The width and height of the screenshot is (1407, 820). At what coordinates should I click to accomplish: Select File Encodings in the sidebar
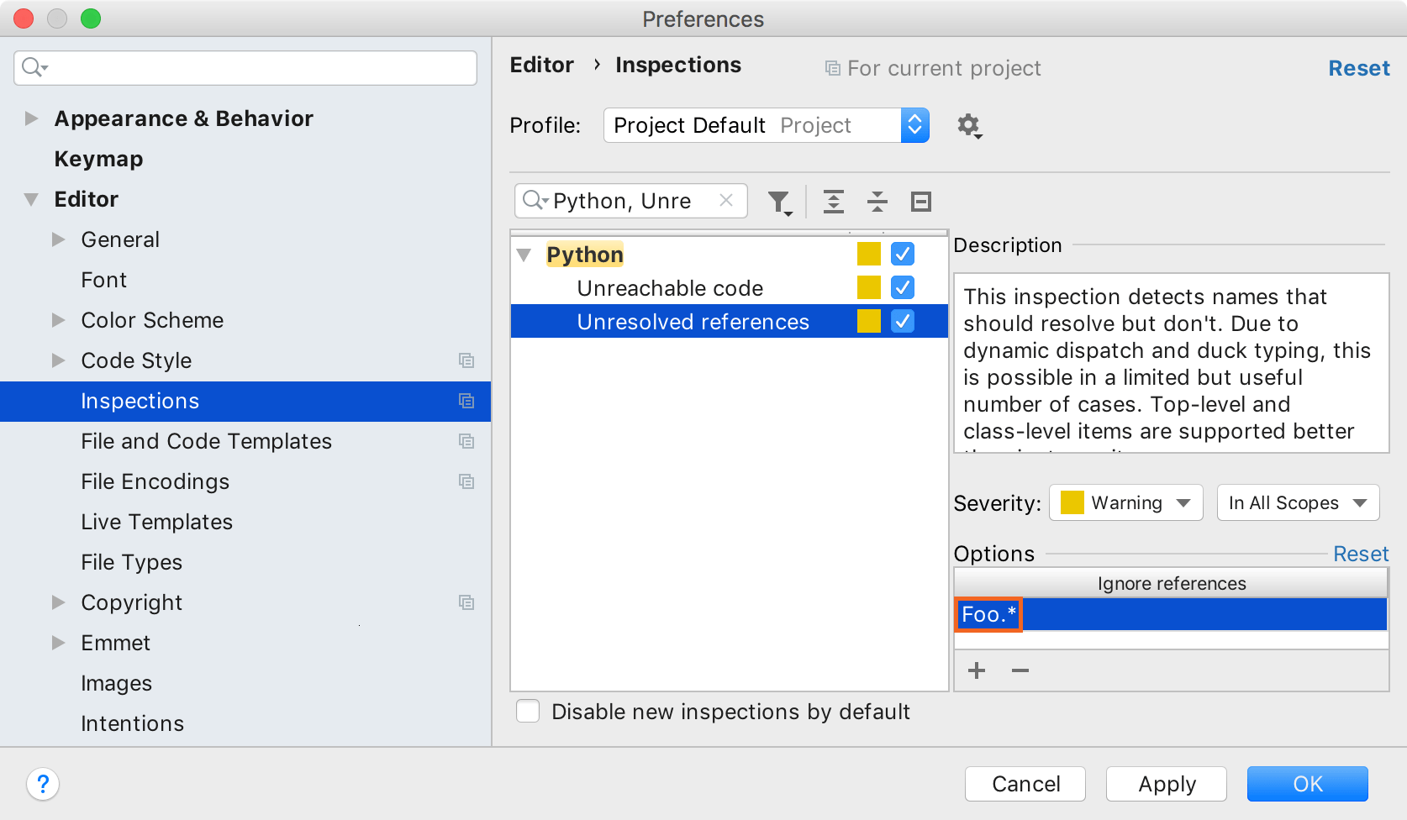pyautogui.click(x=155, y=481)
